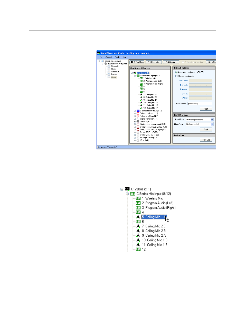Expand the Telephone Input node

(x=135, y=113)
